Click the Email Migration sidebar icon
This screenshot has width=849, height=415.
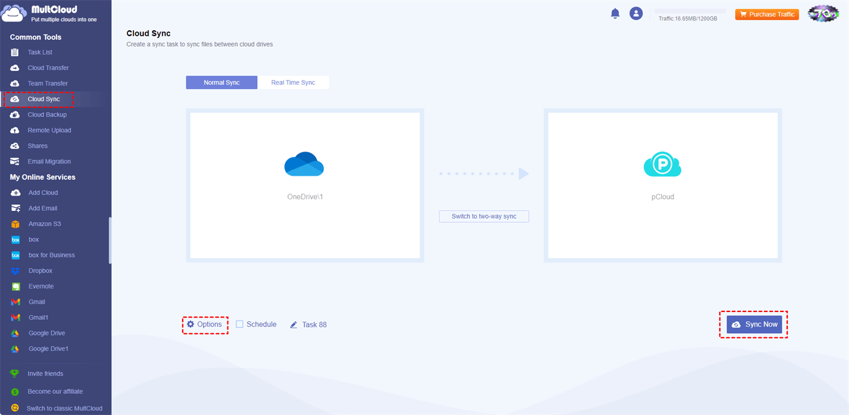(15, 162)
